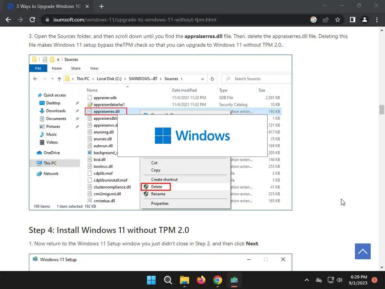Open the Chrome side panel
This screenshot has width=385, height=289.
click(353, 20)
